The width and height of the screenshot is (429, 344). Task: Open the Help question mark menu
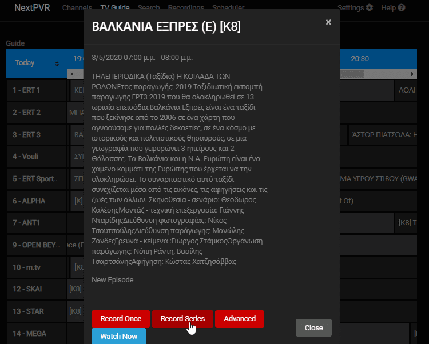point(393,7)
